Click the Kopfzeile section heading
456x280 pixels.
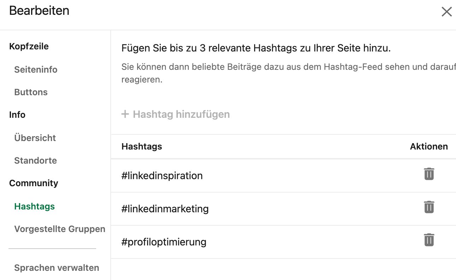coord(29,46)
